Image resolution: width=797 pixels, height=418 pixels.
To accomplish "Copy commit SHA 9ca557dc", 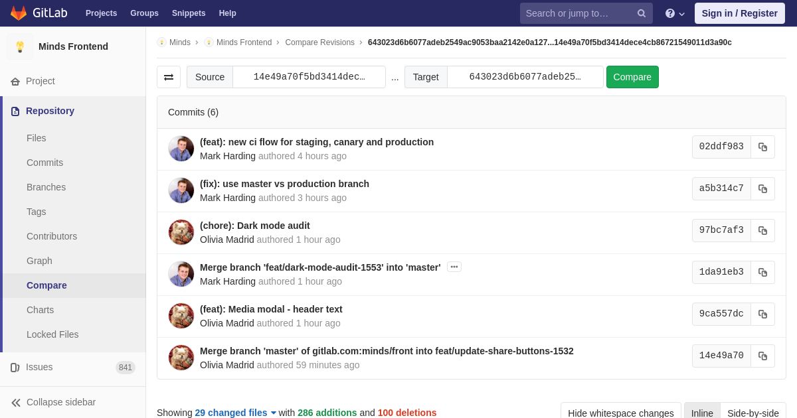I will pos(762,314).
